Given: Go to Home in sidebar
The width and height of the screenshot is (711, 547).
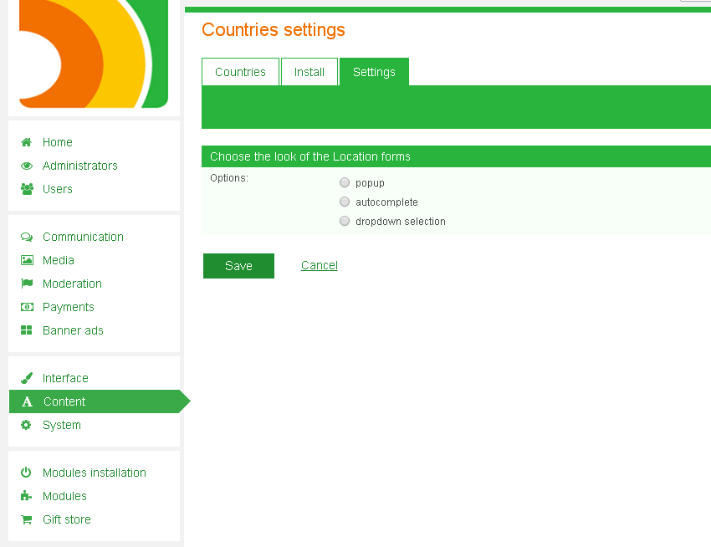Looking at the screenshot, I should (58, 142).
